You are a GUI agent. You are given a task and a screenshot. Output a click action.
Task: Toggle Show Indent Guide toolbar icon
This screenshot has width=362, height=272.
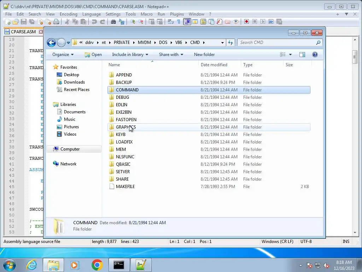[187, 22]
